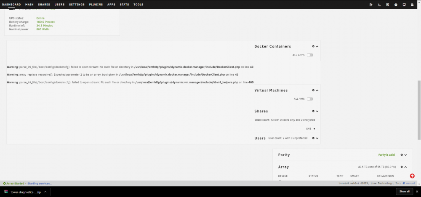Collapse the Virtual Machines section

tap(317, 91)
